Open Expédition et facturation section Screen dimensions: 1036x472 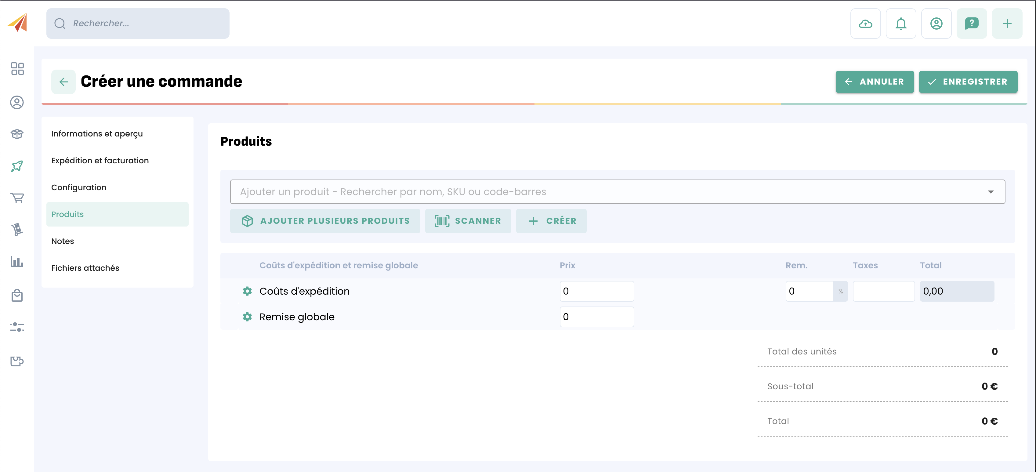tap(100, 161)
